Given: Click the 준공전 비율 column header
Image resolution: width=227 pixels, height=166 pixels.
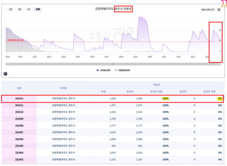Looking at the screenshot, I should pos(156,92).
